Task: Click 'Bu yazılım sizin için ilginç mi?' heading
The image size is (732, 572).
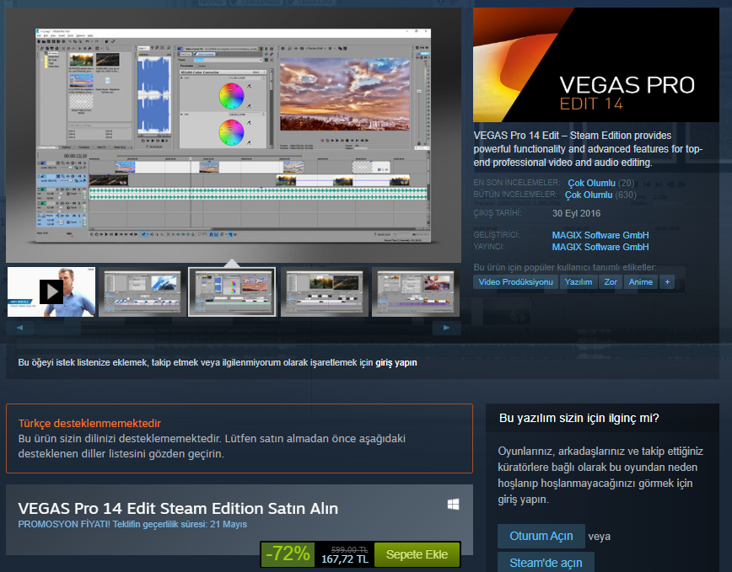Action: pos(579,418)
